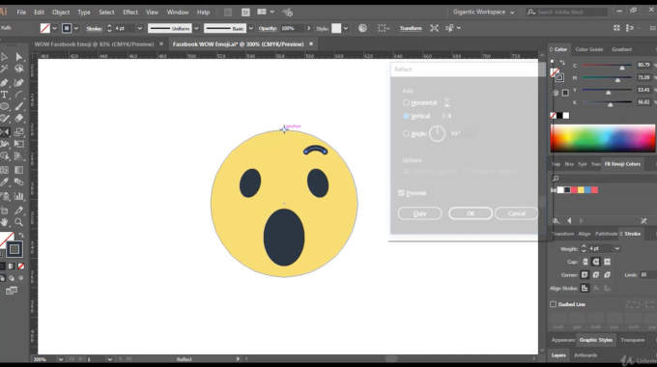Open Stroke panel Weight dropdown arrow
Viewport: 657px width, 367px height.
(x=616, y=248)
